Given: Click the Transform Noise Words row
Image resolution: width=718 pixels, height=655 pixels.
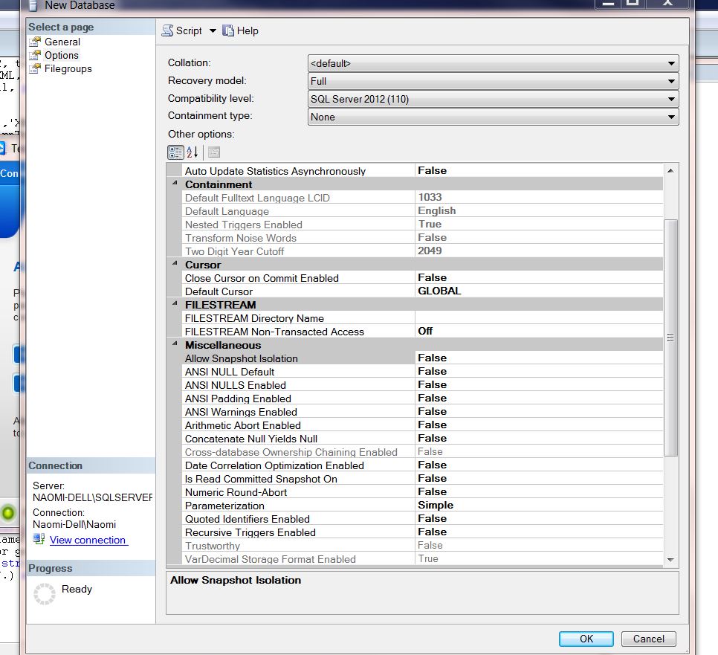Looking at the screenshot, I should pyautogui.click(x=423, y=238).
